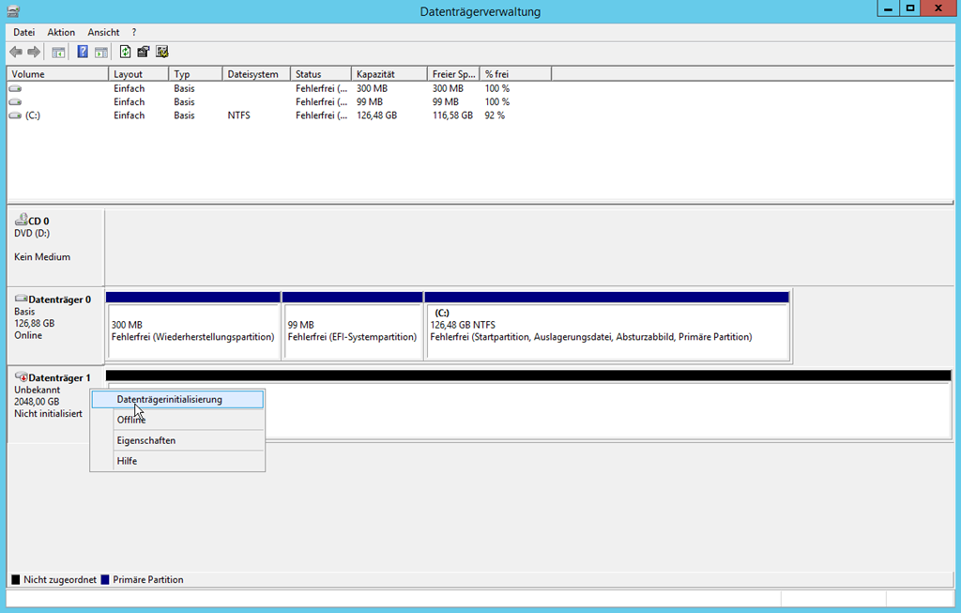Sort by Dateisystem column header
961x613 pixels.
(252, 74)
